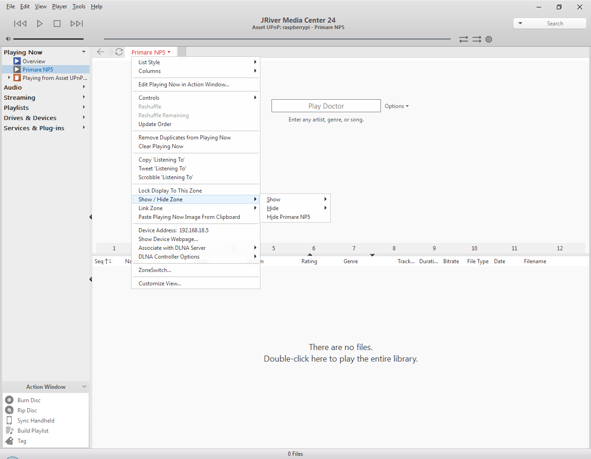Select Customize View
This screenshot has height=459, width=591.
click(196, 283)
